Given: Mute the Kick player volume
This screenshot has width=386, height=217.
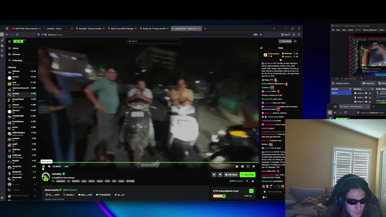Looking at the screenshot, I should click(x=49, y=166).
